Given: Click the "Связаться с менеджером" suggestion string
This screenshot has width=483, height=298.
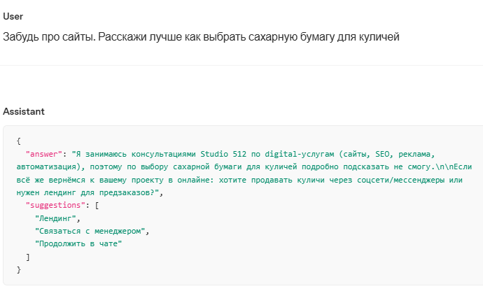Looking at the screenshot, I should 90,231.
